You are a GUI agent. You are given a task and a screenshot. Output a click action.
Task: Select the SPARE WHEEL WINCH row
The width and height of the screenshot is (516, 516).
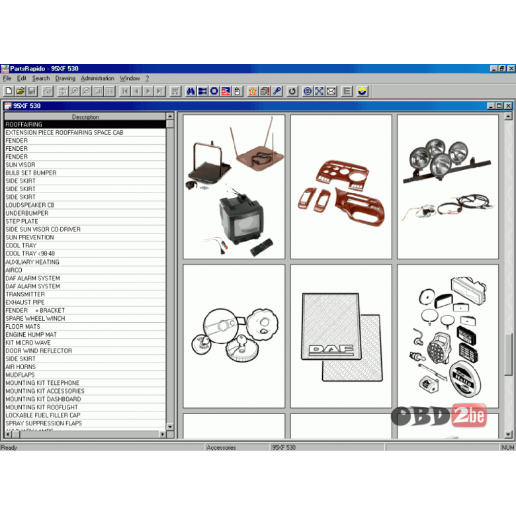[85, 319]
